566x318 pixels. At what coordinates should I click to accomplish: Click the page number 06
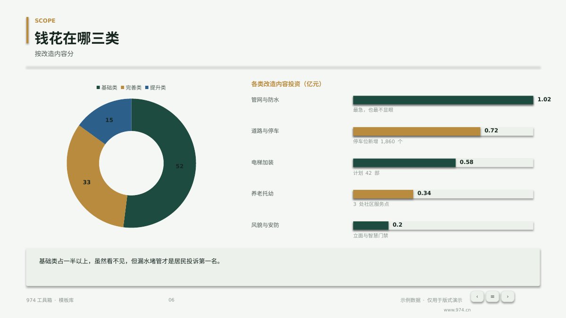tap(171, 300)
